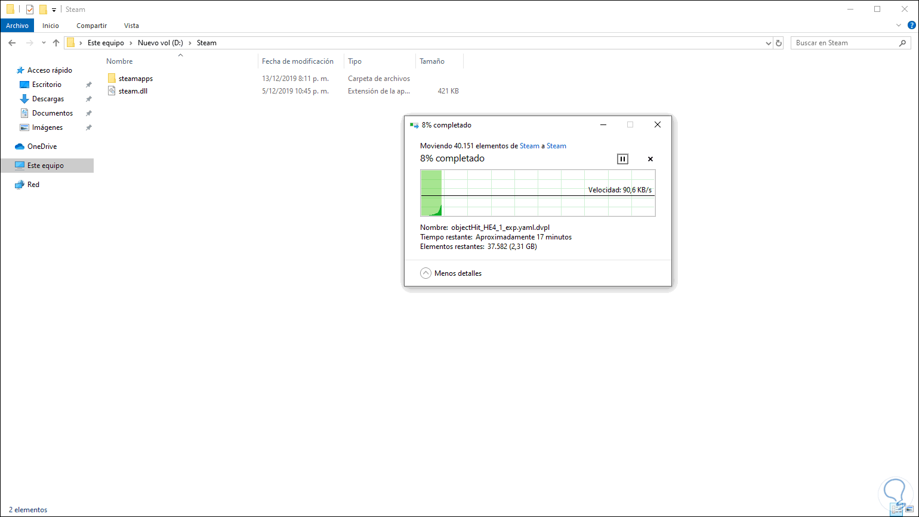The image size is (919, 517).
Task: Click the pin icon beside Imágenes
Action: tap(89, 127)
